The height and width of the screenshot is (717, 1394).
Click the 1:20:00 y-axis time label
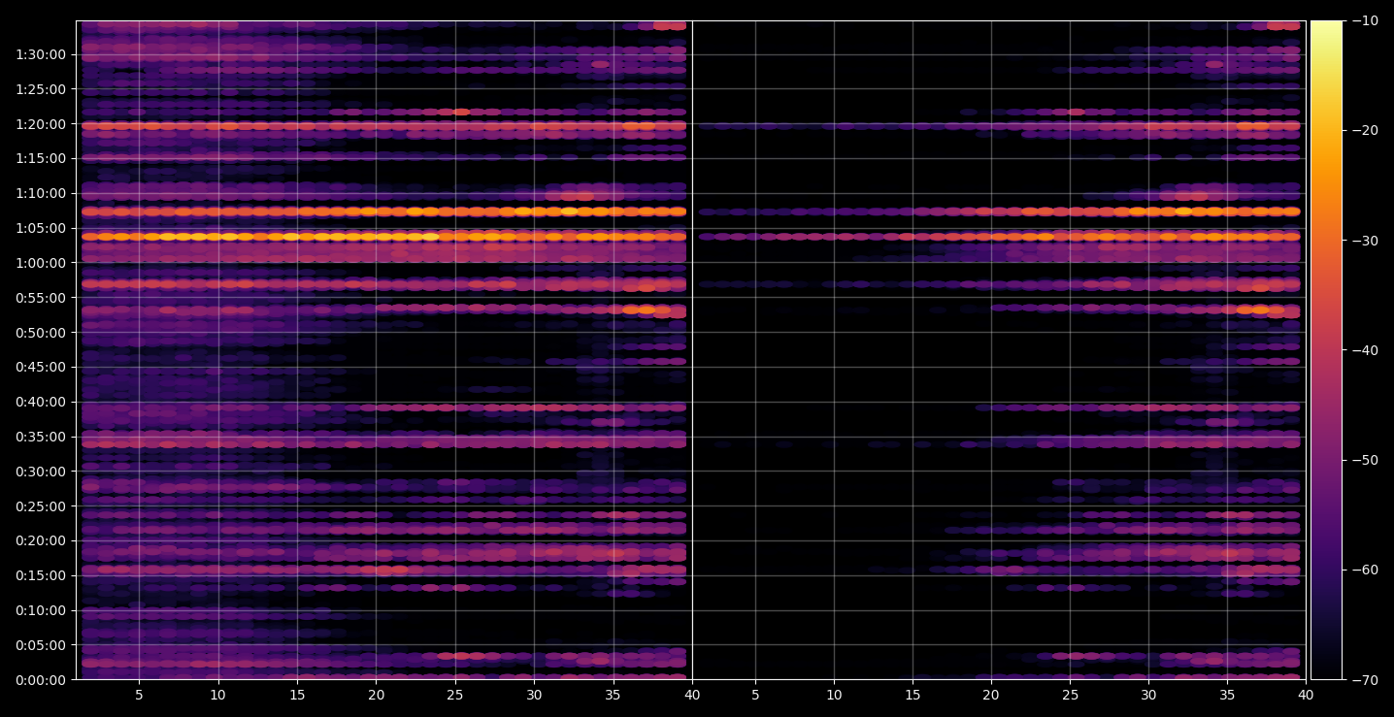click(x=43, y=124)
